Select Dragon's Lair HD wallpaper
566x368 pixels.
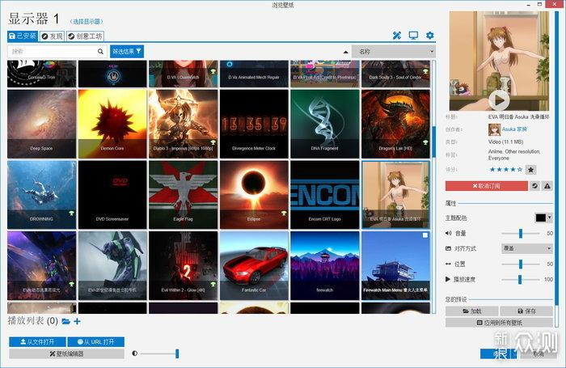pyautogui.click(x=395, y=124)
